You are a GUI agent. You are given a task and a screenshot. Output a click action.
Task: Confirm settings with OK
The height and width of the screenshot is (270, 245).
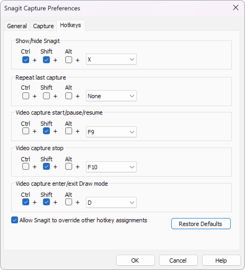[135, 260]
